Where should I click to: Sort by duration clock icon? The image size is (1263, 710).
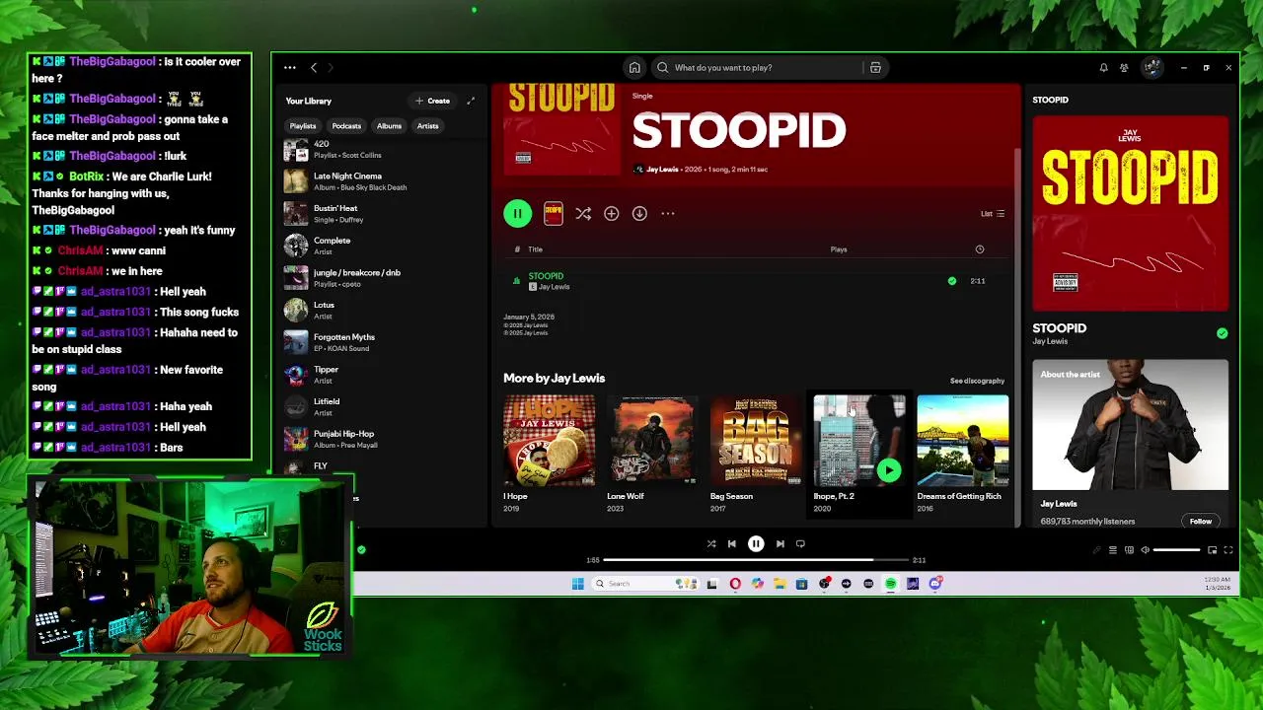pos(980,249)
